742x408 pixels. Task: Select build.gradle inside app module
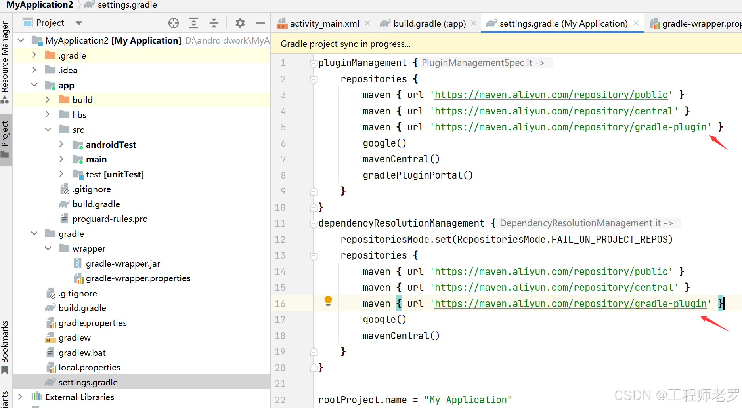click(x=96, y=204)
